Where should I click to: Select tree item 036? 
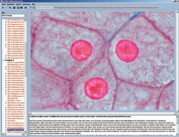16,31
